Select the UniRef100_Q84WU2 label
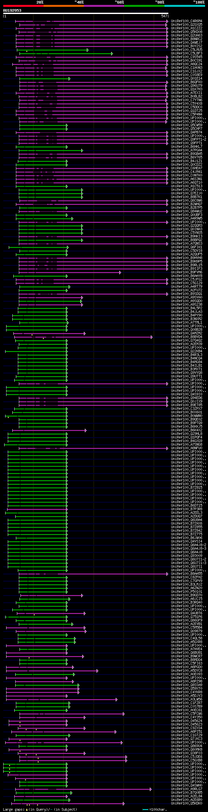The height and width of the screenshot is (812, 208). [187, 211]
